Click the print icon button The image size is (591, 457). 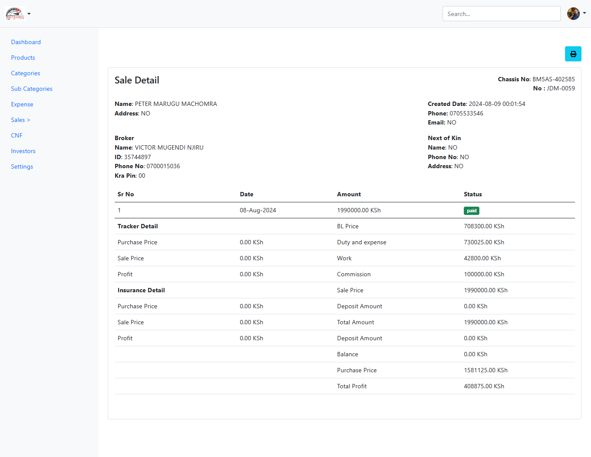pyautogui.click(x=573, y=54)
